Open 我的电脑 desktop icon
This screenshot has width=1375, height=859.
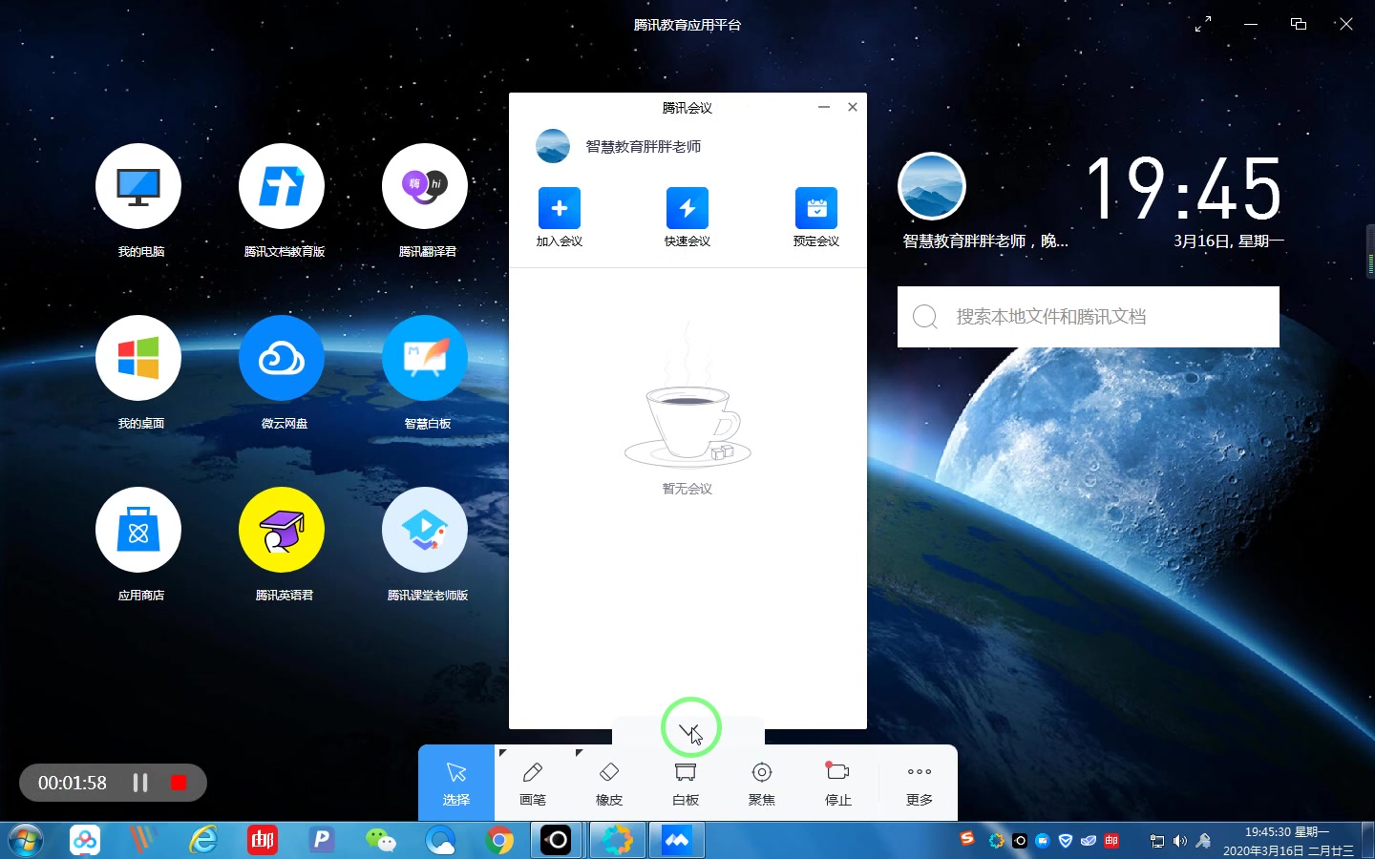(138, 186)
